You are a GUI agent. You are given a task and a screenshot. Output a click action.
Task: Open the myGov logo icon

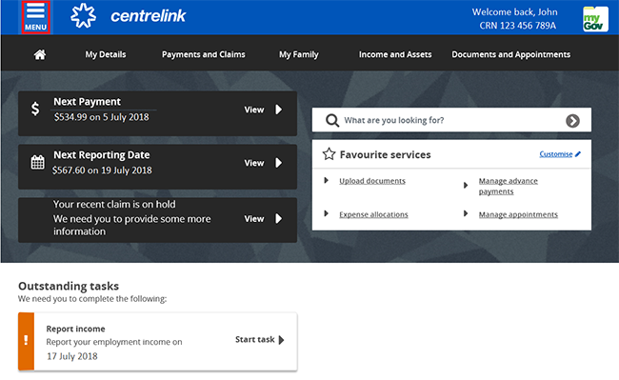(x=595, y=18)
